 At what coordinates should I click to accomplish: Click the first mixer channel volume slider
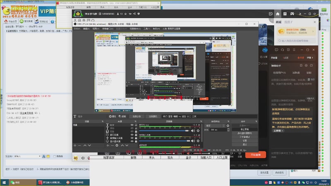tap(164, 131)
